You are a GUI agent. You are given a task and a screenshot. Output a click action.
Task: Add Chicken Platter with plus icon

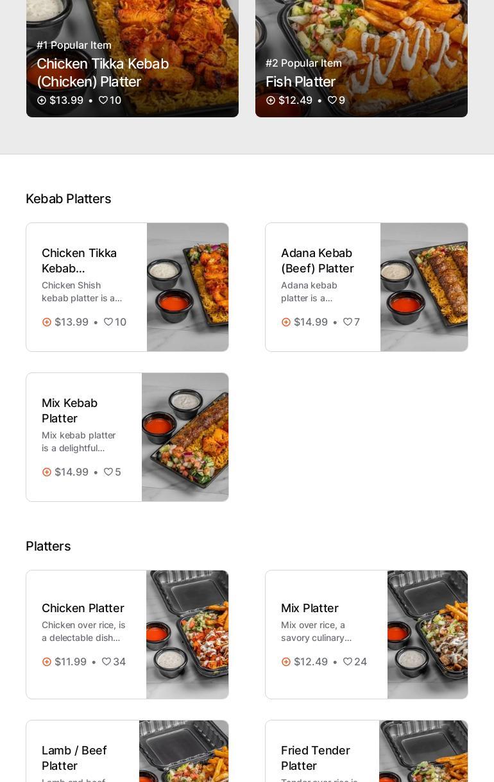coord(47,662)
